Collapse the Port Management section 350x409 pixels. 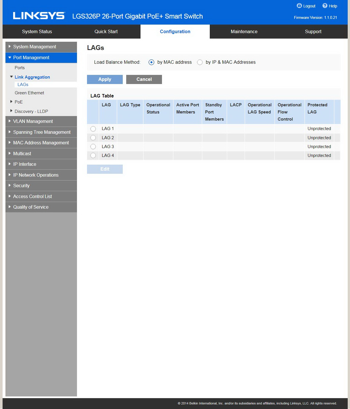tap(41, 58)
